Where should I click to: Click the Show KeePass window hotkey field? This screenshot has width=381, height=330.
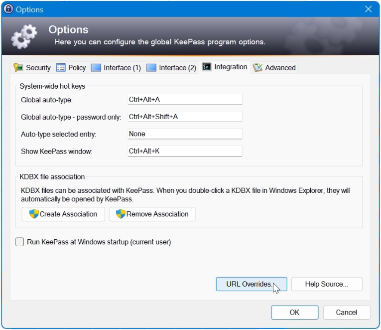[x=185, y=151]
